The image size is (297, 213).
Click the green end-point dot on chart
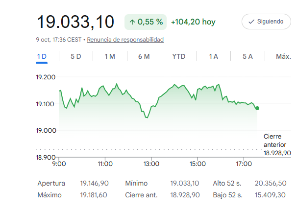coord(257,108)
